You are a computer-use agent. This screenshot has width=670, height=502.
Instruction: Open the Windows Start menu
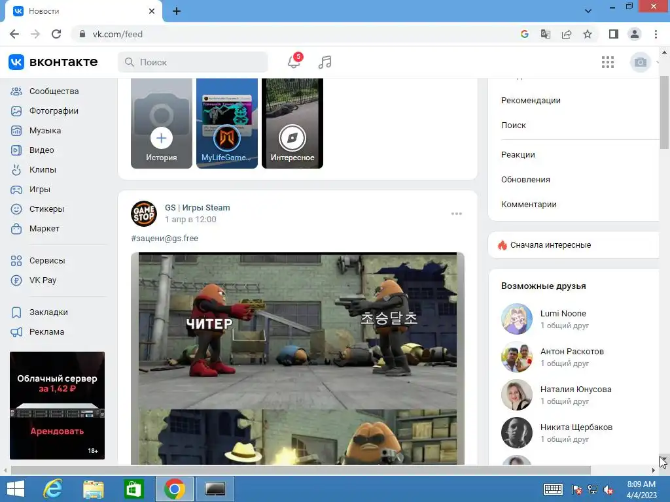16,489
